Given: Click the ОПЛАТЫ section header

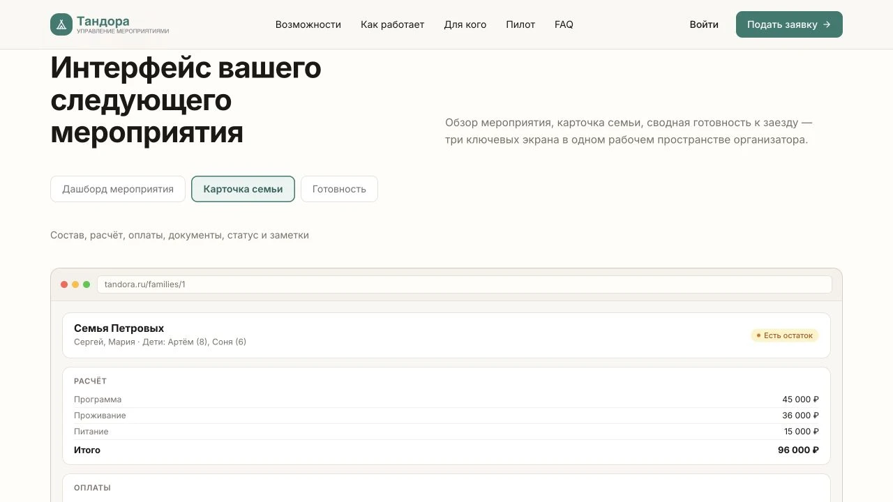Looking at the screenshot, I should pyautogui.click(x=92, y=488).
